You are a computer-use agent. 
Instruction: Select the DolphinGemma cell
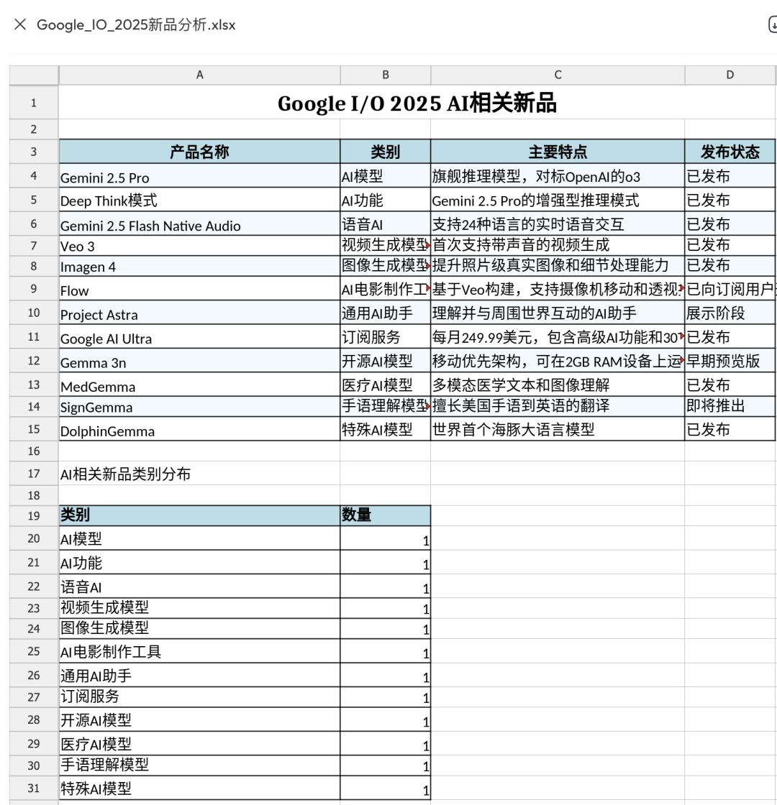click(199, 428)
